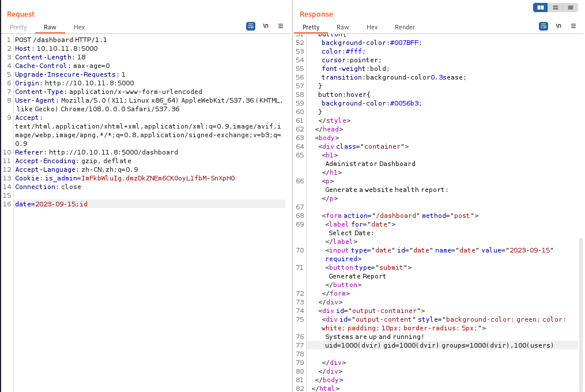Click the '<form action="/dashboard"' line in response
The image size is (585, 392).
click(400, 216)
